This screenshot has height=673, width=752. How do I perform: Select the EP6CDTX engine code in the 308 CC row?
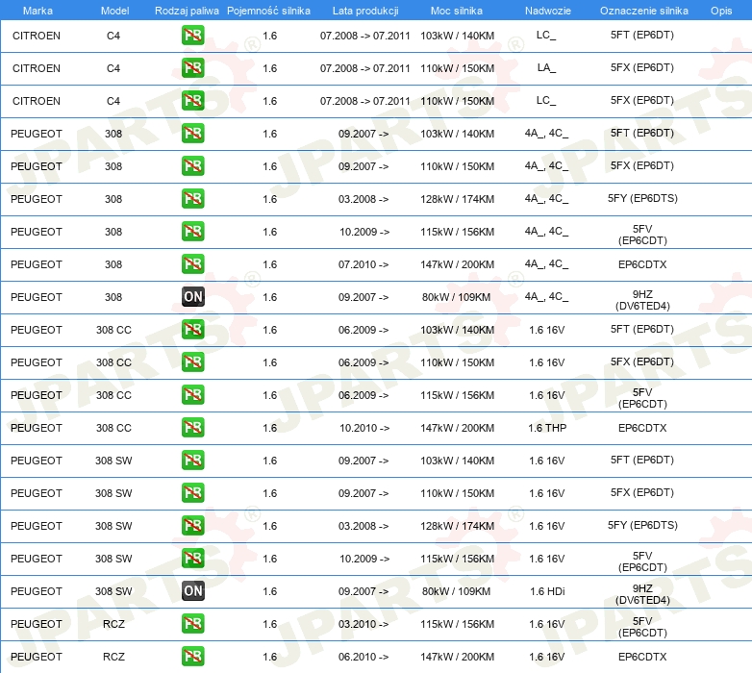pyautogui.click(x=642, y=428)
